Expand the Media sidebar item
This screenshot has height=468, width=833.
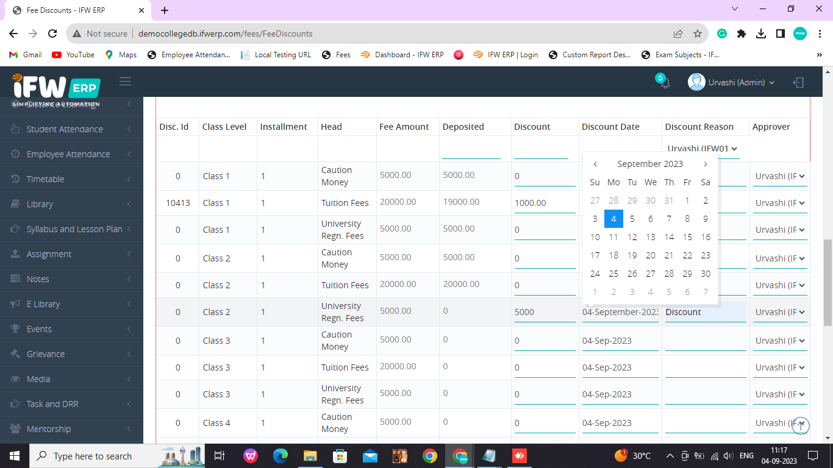(71, 379)
